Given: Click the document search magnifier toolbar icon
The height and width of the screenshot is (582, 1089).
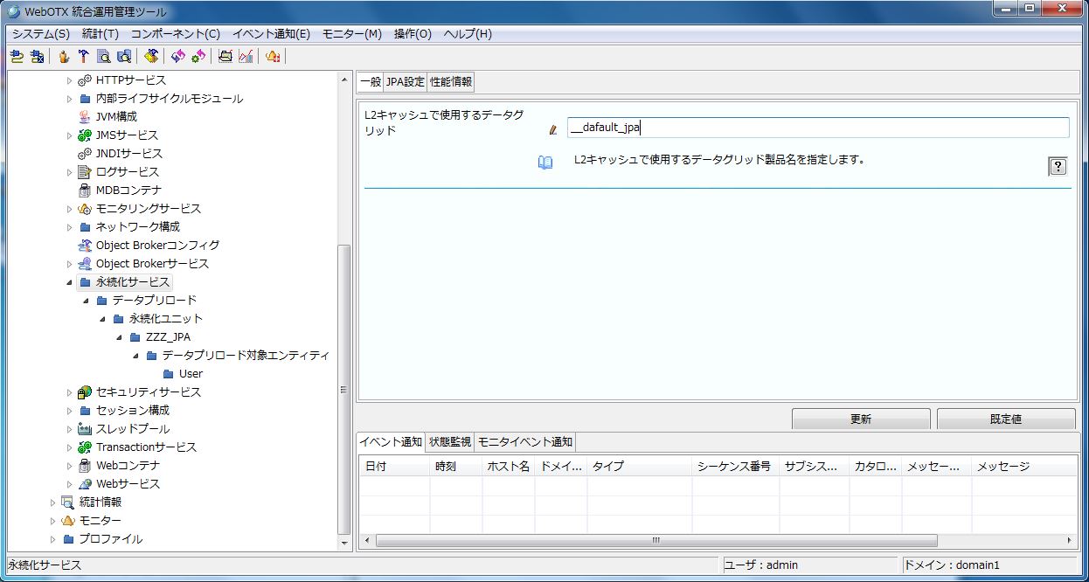Looking at the screenshot, I should click(x=104, y=57).
